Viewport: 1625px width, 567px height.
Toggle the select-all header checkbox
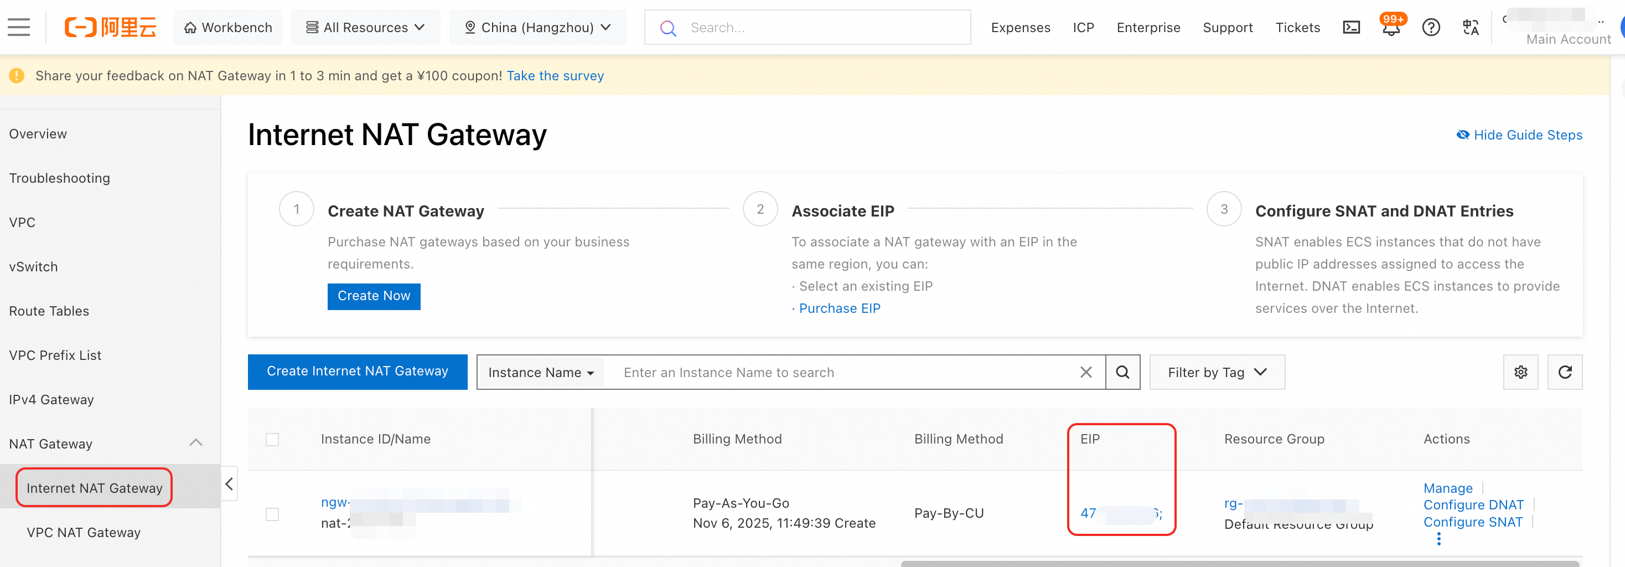pyautogui.click(x=272, y=439)
